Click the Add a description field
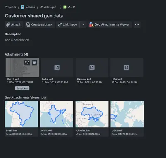 click(18, 40)
